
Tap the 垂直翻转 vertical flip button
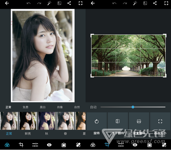coord(139,121)
